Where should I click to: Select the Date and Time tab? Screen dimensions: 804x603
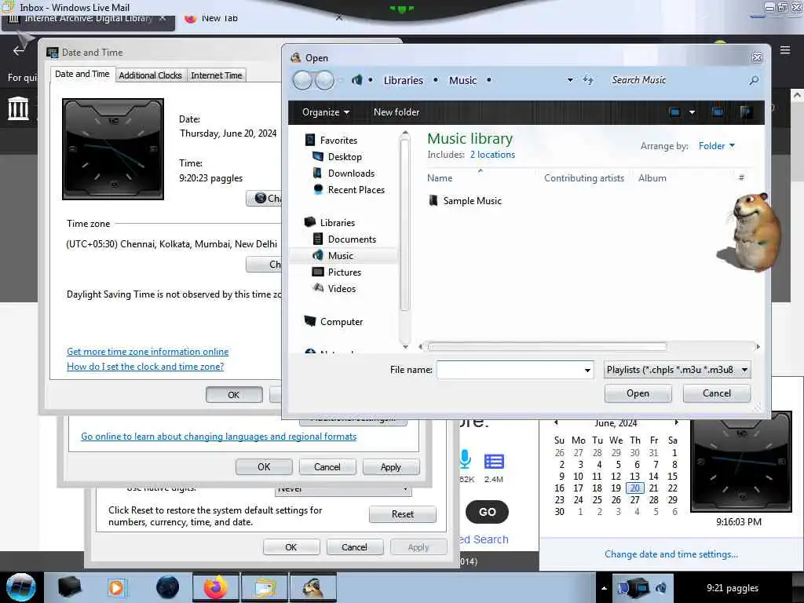[82, 74]
